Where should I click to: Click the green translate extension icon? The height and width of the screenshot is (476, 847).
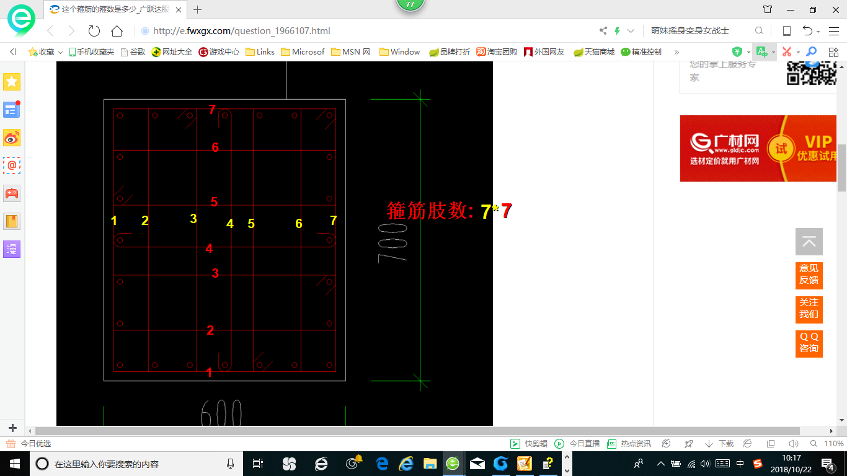761,52
